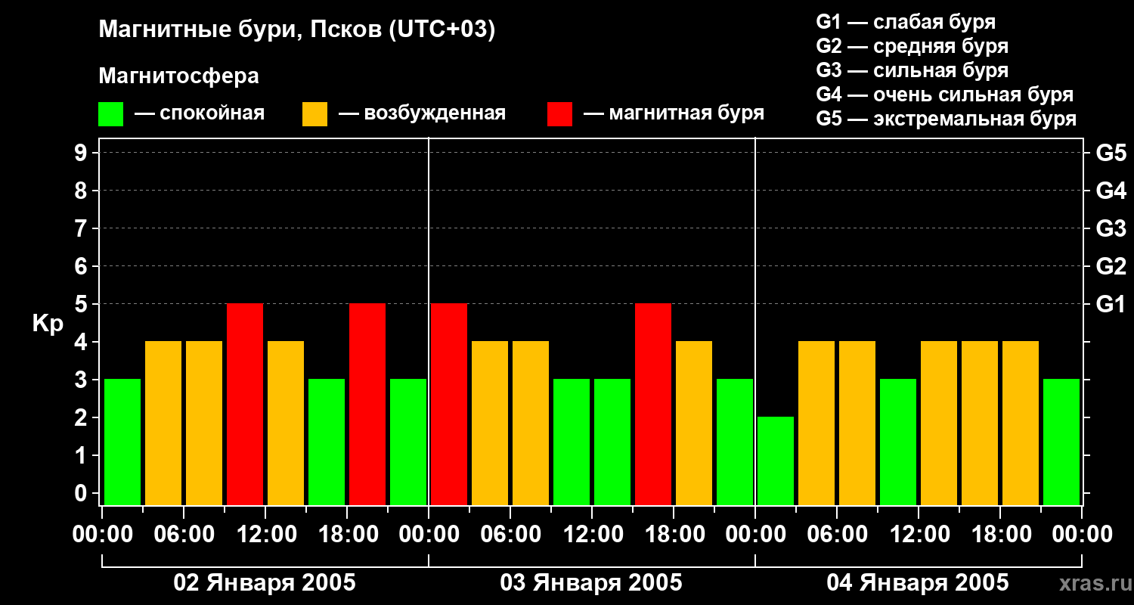Image resolution: width=1134 pixels, height=605 pixels.
Task: Click the G1 label on the right axis
Action: click(1111, 305)
